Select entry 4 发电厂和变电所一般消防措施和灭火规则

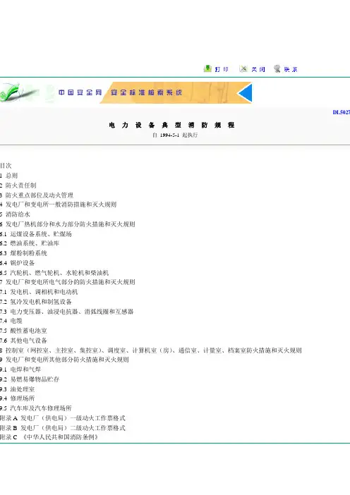pos(59,204)
